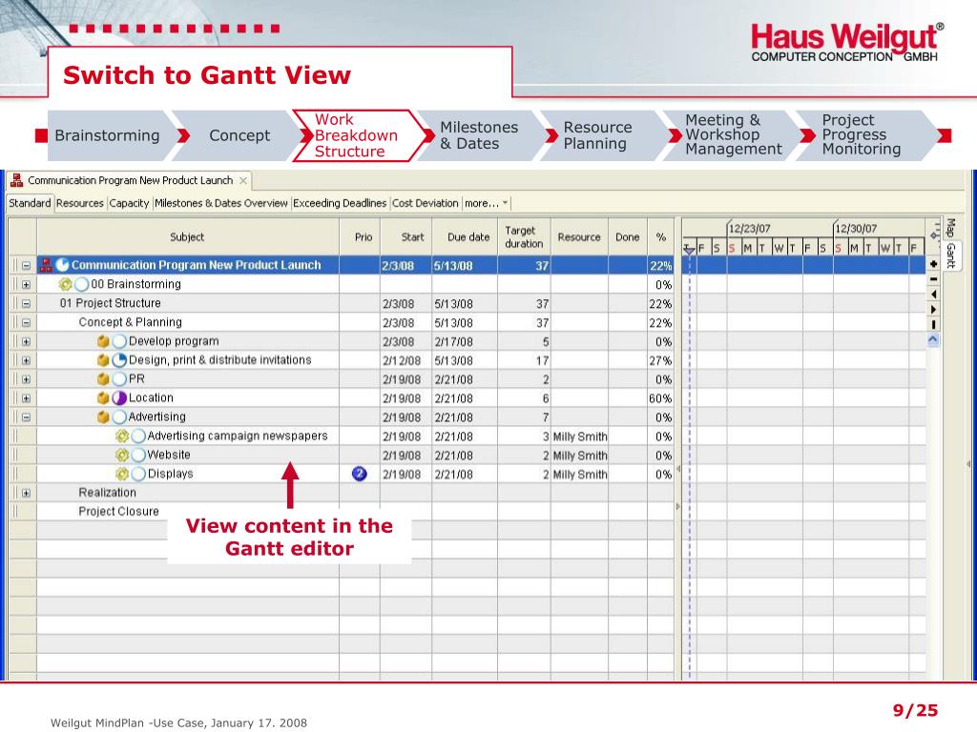Switch to the Resources view tab

click(x=80, y=203)
